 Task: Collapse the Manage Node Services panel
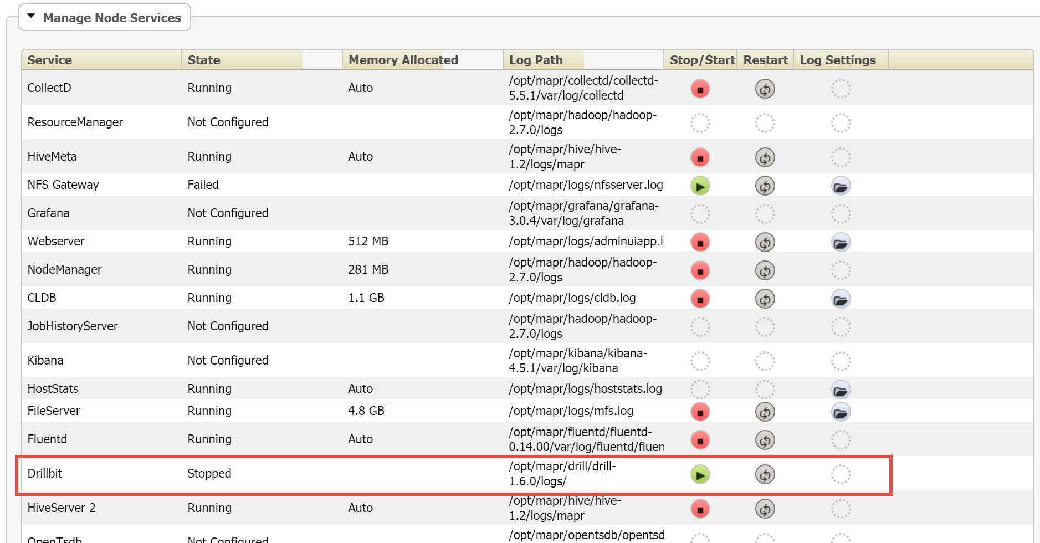[31, 17]
